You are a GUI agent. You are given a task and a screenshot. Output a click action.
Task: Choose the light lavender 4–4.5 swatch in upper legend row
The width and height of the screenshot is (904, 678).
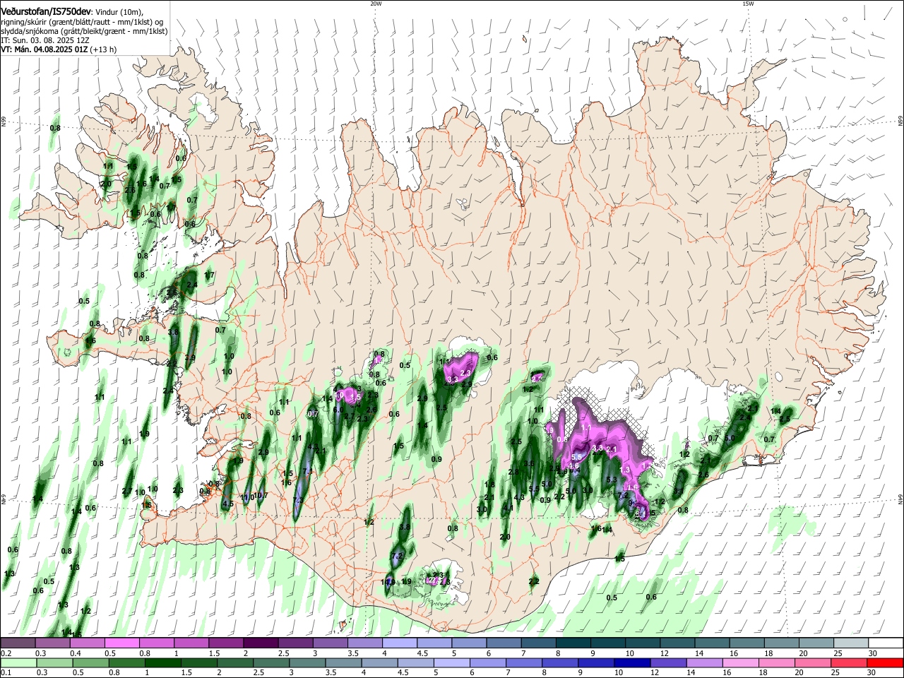(x=399, y=643)
